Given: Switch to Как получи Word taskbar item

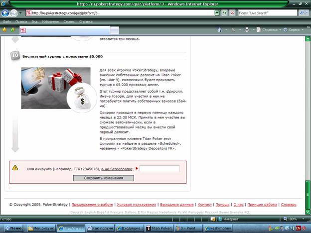Looking at the screenshot, I should tap(100, 228).
